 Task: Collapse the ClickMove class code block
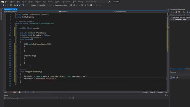15,23
